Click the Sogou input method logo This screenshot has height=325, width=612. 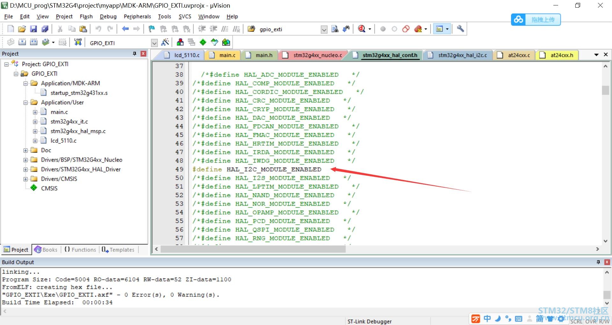tap(476, 319)
